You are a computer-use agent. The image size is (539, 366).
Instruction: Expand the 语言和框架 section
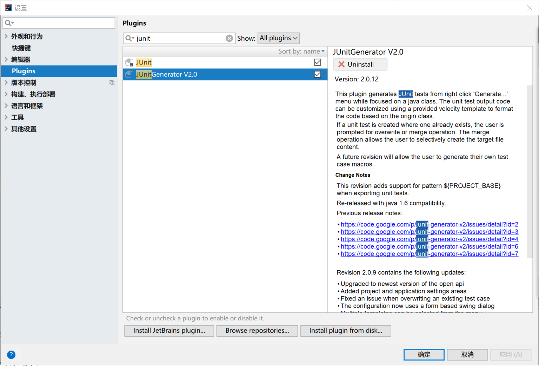(x=6, y=106)
